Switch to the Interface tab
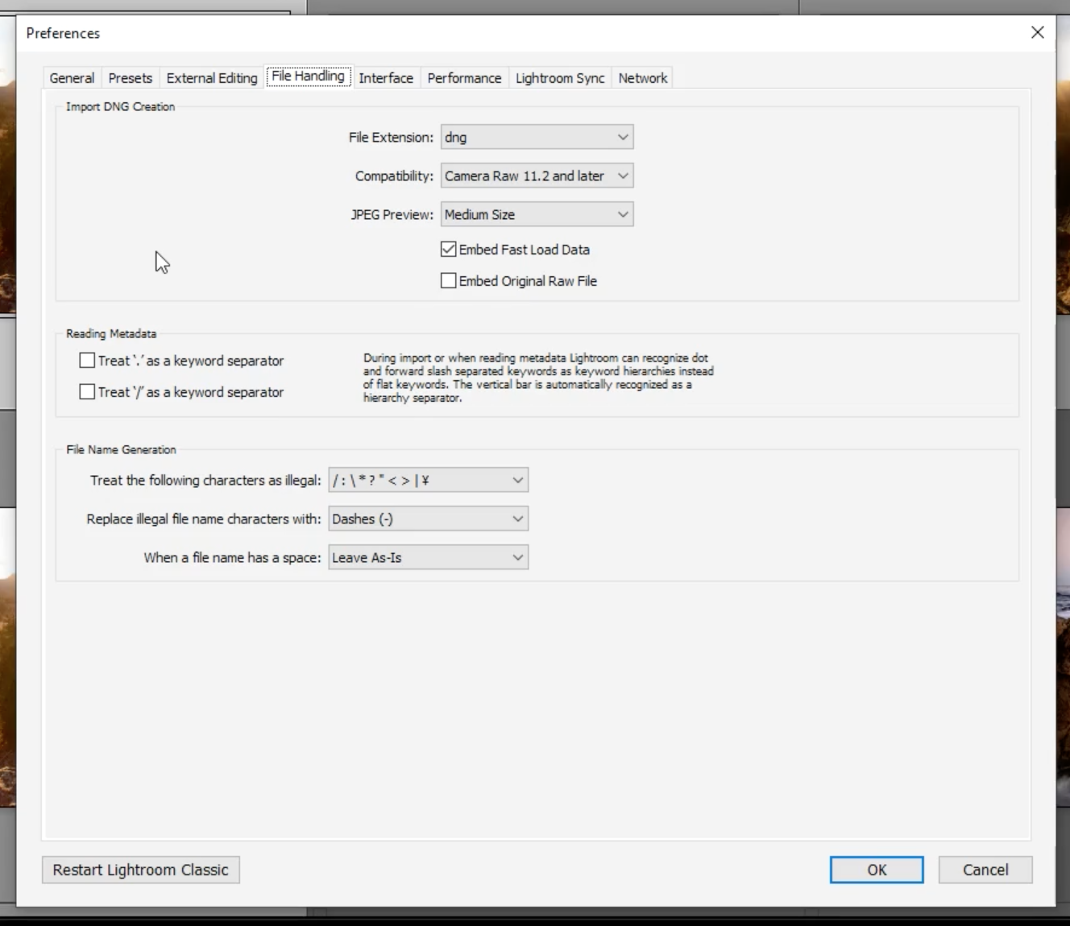1070x926 pixels. coord(386,77)
